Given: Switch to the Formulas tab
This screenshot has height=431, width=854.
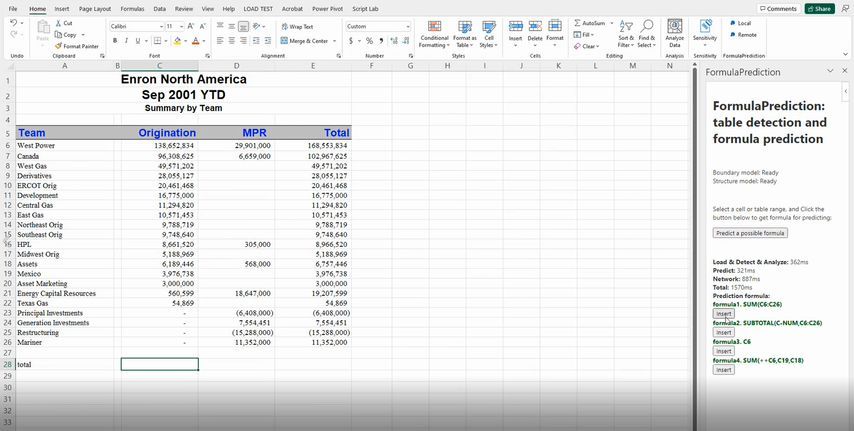Looking at the screenshot, I should click(x=132, y=9).
